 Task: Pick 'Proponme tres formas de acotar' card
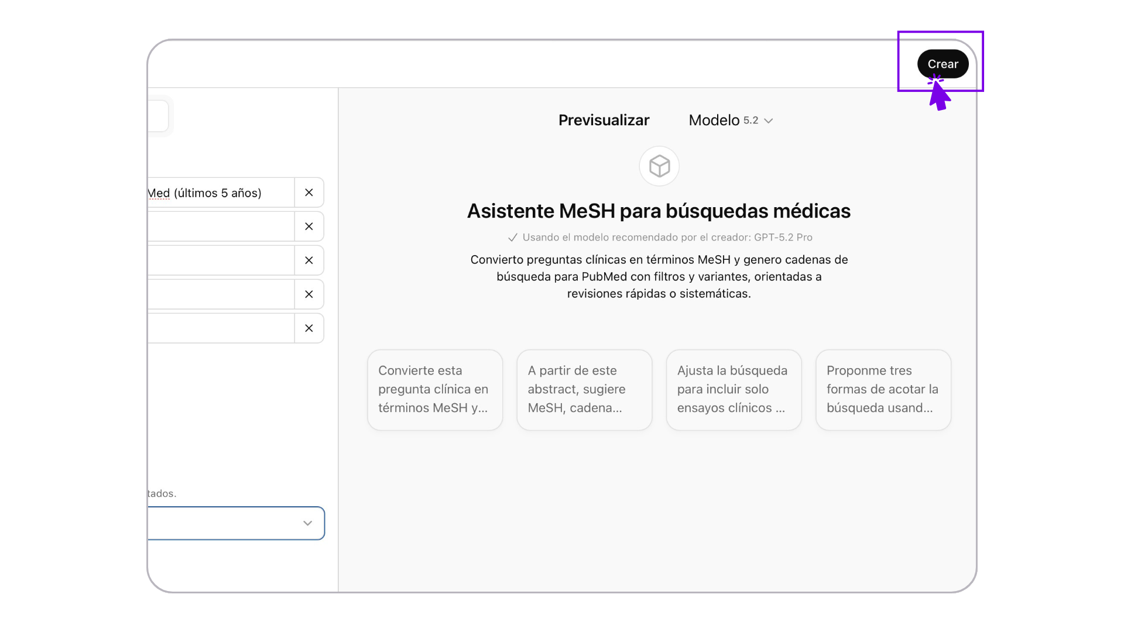(883, 390)
